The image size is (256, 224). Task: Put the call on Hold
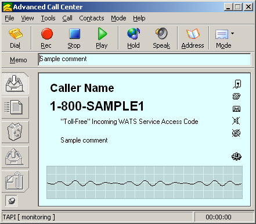[134, 38]
